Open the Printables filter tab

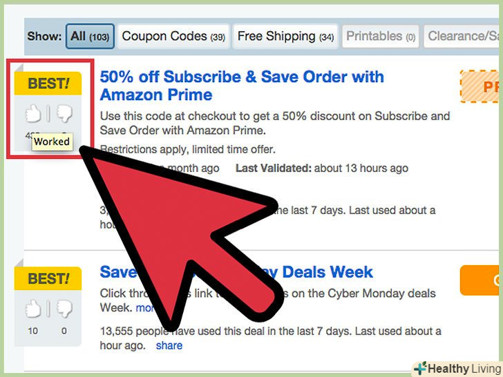pos(381,37)
